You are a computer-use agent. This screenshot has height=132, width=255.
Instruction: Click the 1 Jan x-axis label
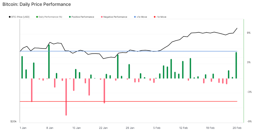click(23, 128)
